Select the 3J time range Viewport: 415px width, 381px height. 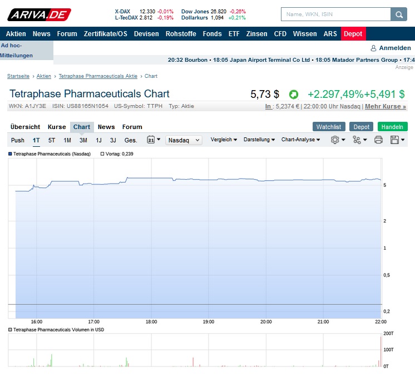pyautogui.click(x=113, y=140)
